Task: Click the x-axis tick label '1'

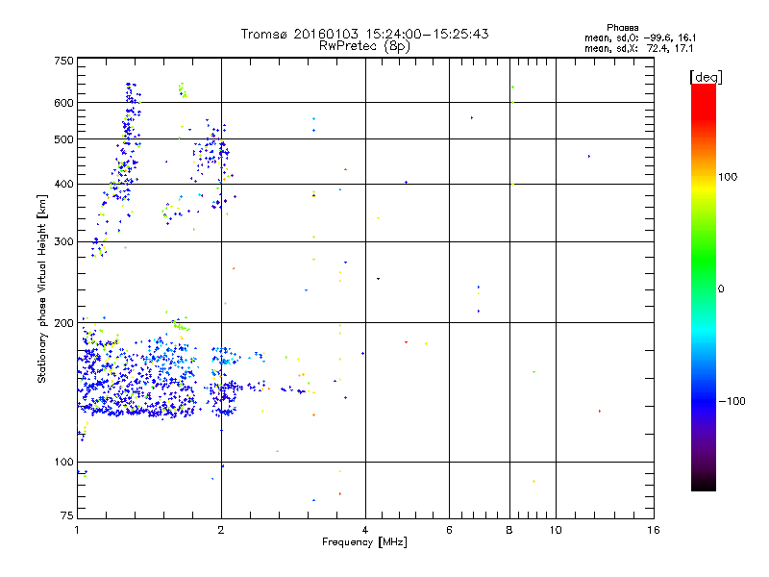Action: (x=77, y=530)
